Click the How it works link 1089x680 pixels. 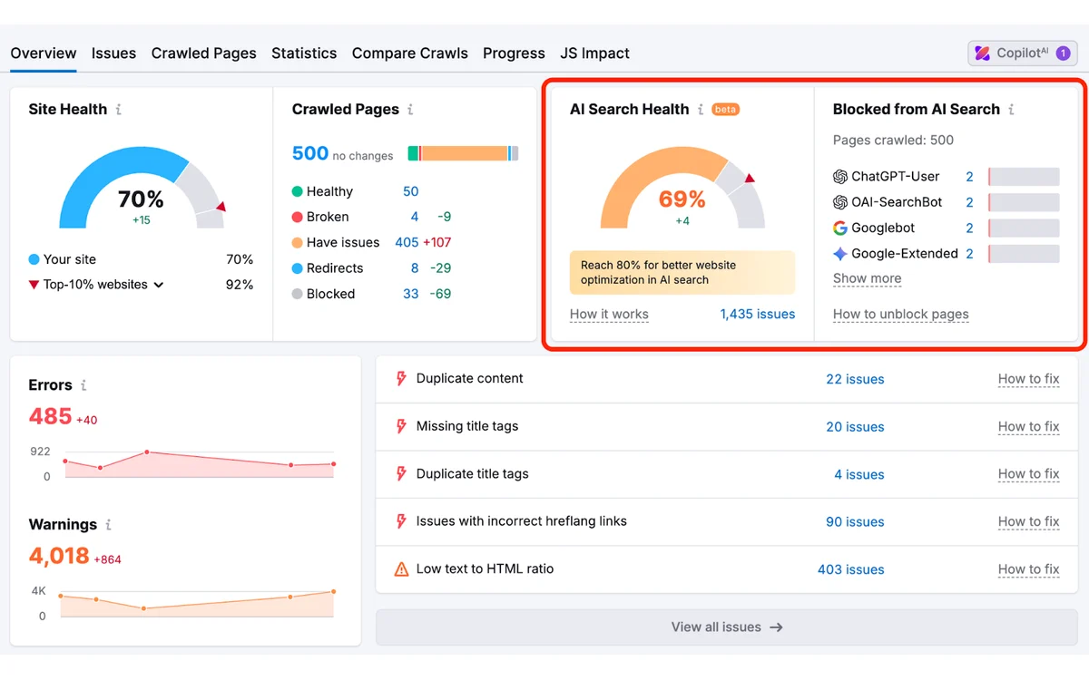point(609,315)
